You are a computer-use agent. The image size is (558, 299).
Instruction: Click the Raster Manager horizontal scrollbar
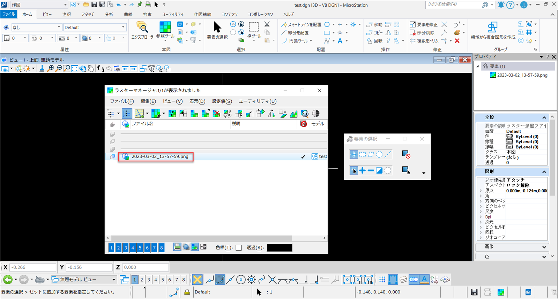pos(201,238)
